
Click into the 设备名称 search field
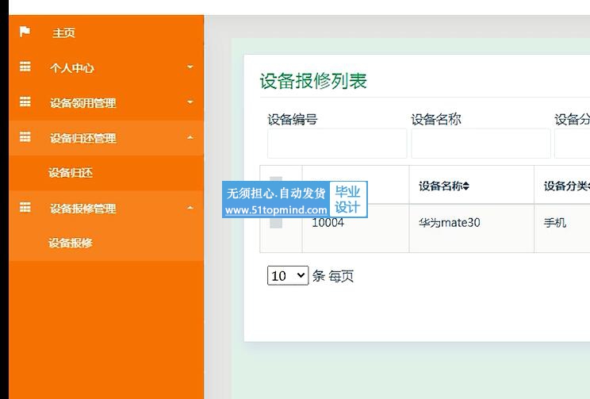coord(481,144)
